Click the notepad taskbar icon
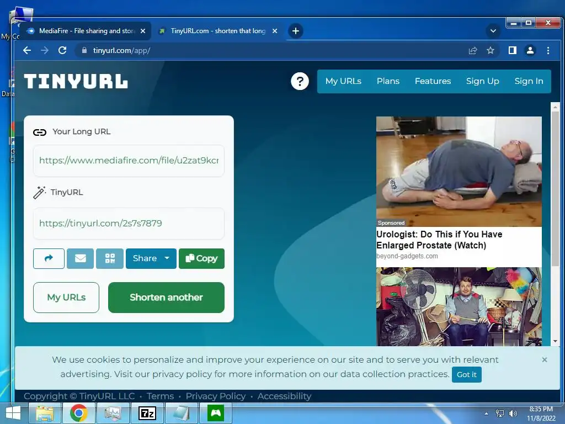This screenshot has width=565, height=424. [x=181, y=414]
